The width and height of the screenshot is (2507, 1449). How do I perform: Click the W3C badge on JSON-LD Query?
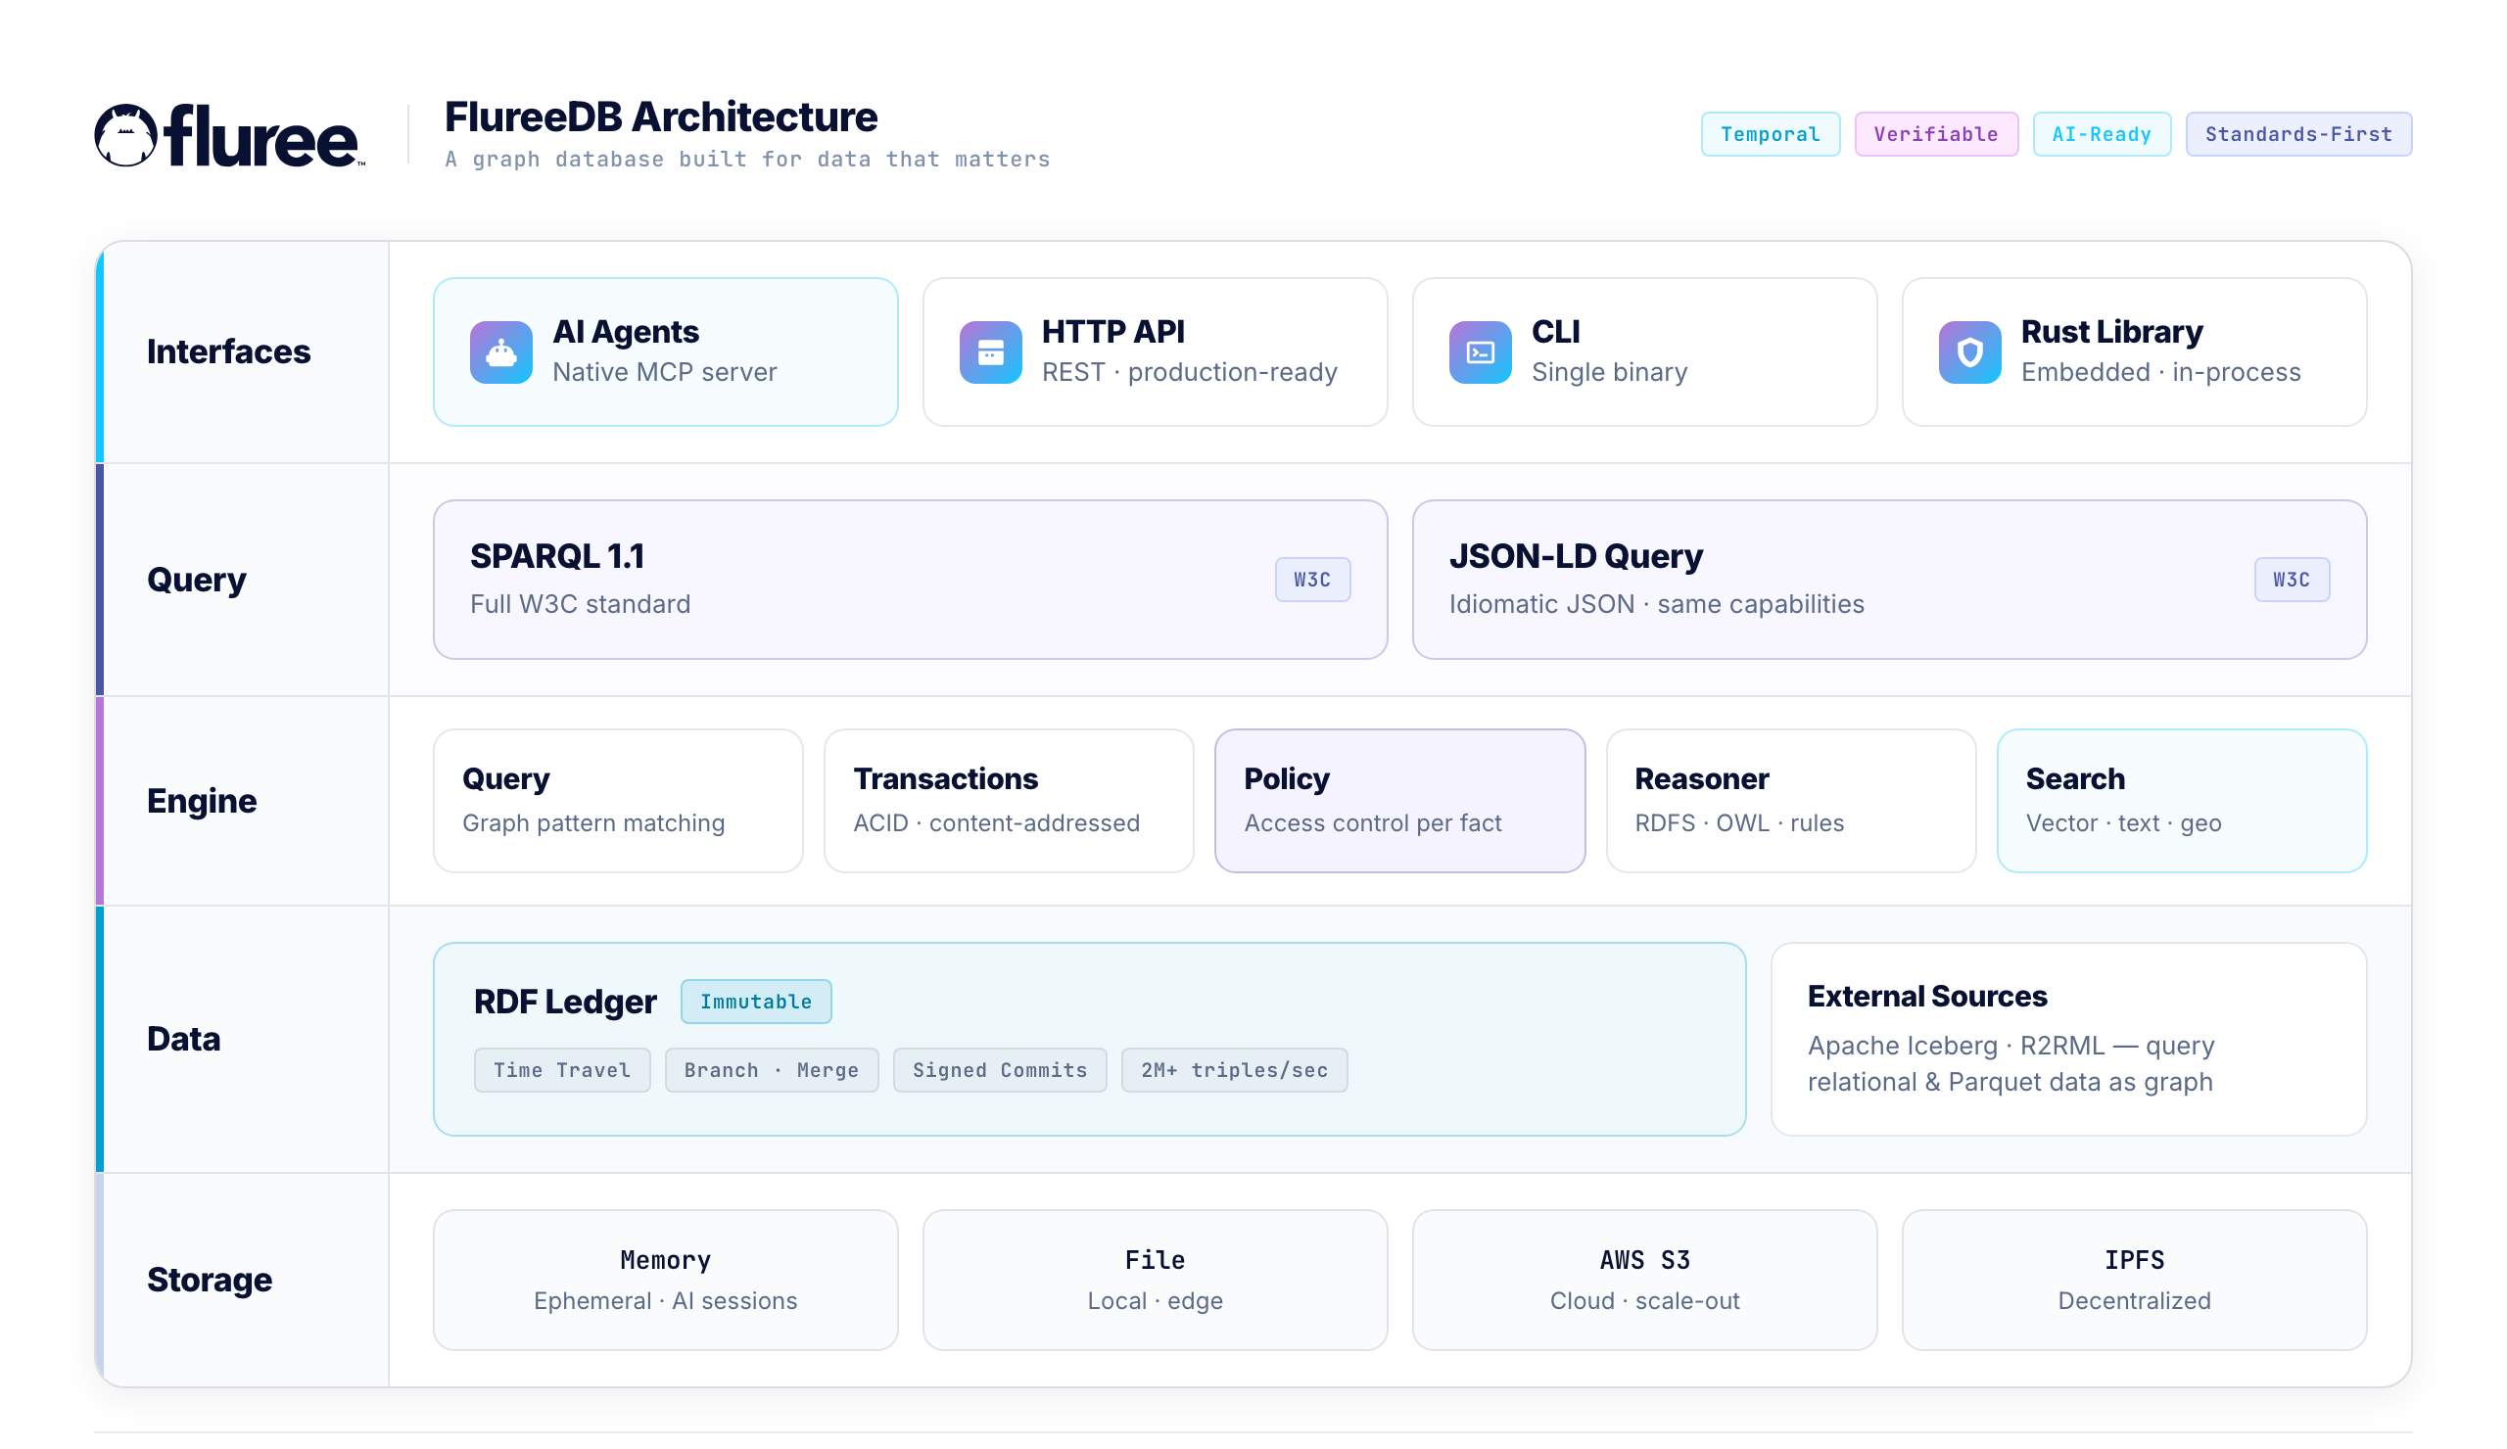coord(2292,580)
